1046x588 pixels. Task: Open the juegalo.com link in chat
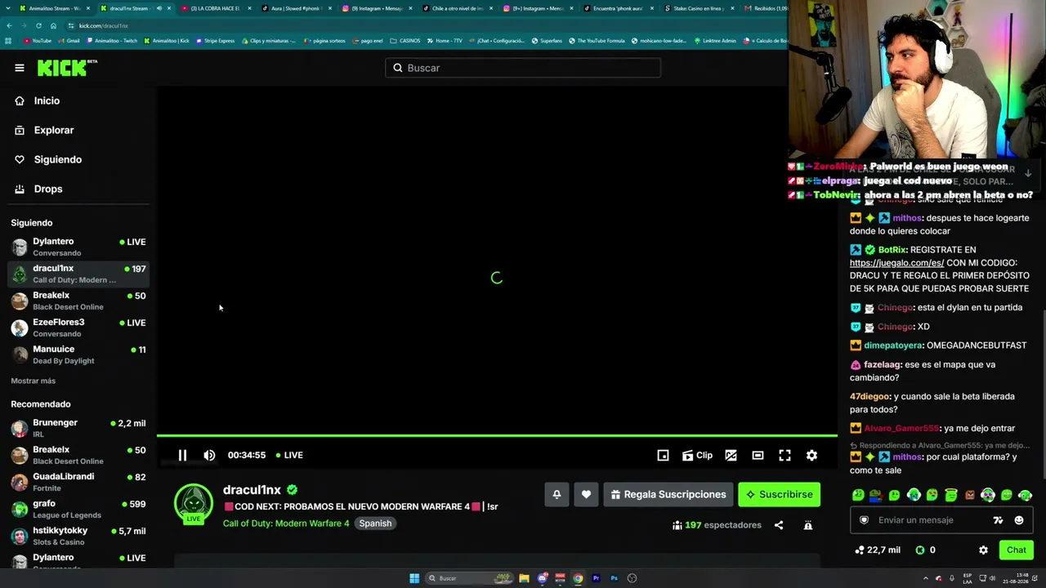(x=896, y=263)
